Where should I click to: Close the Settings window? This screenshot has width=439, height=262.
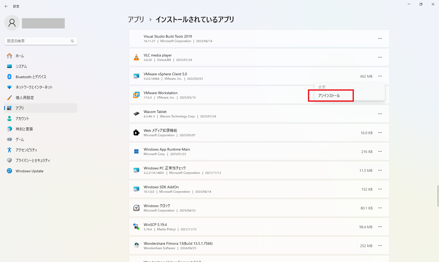433,4
